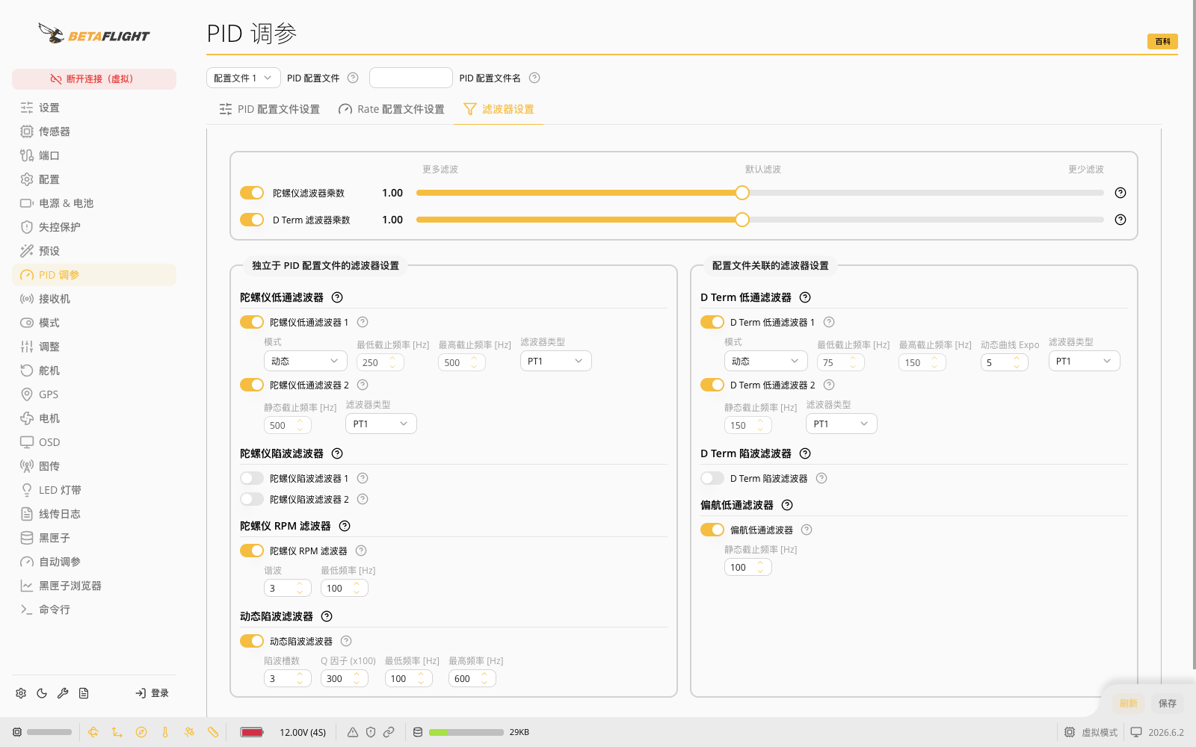Enable 陀螺仪陷波滤波器 1
Viewport: 1196px width, 747px height.
tap(252, 478)
